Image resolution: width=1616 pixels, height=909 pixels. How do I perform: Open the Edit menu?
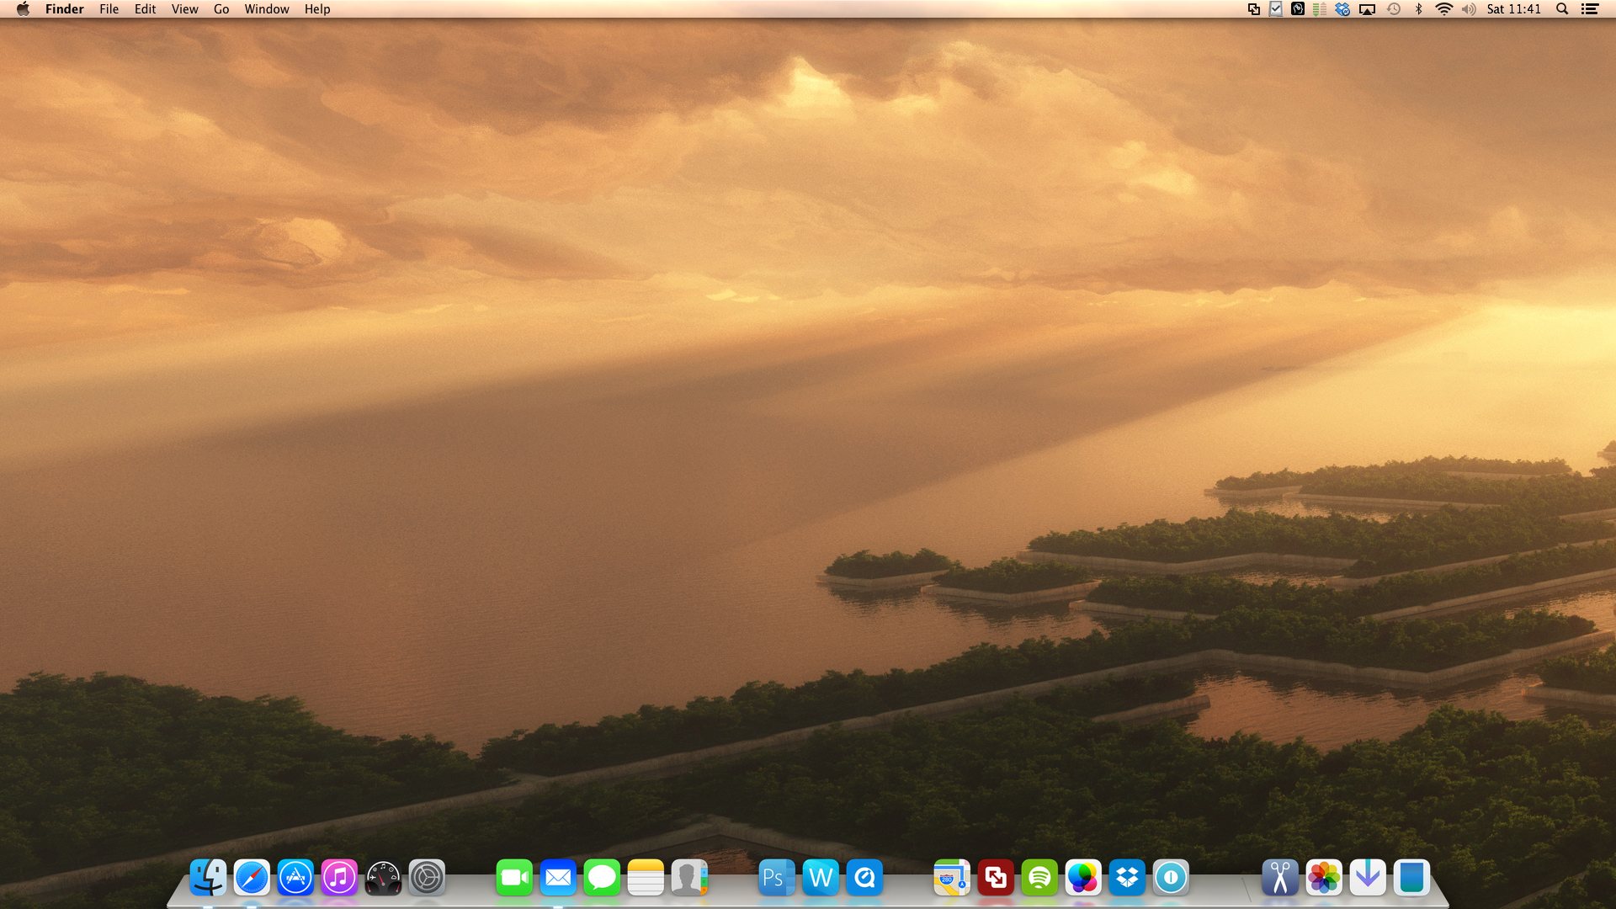tap(145, 9)
